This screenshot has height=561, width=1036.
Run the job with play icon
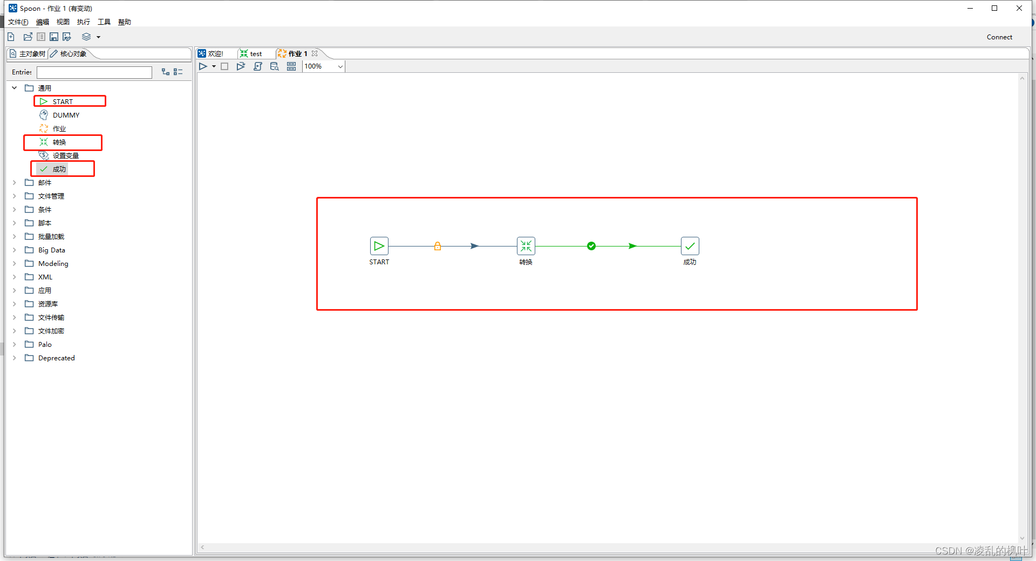(203, 66)
